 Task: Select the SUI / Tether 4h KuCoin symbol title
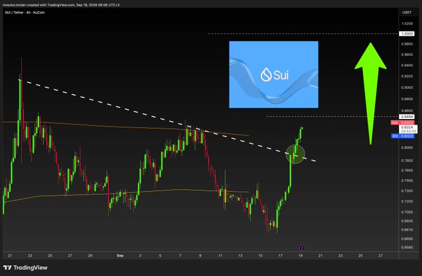[25, 12]
